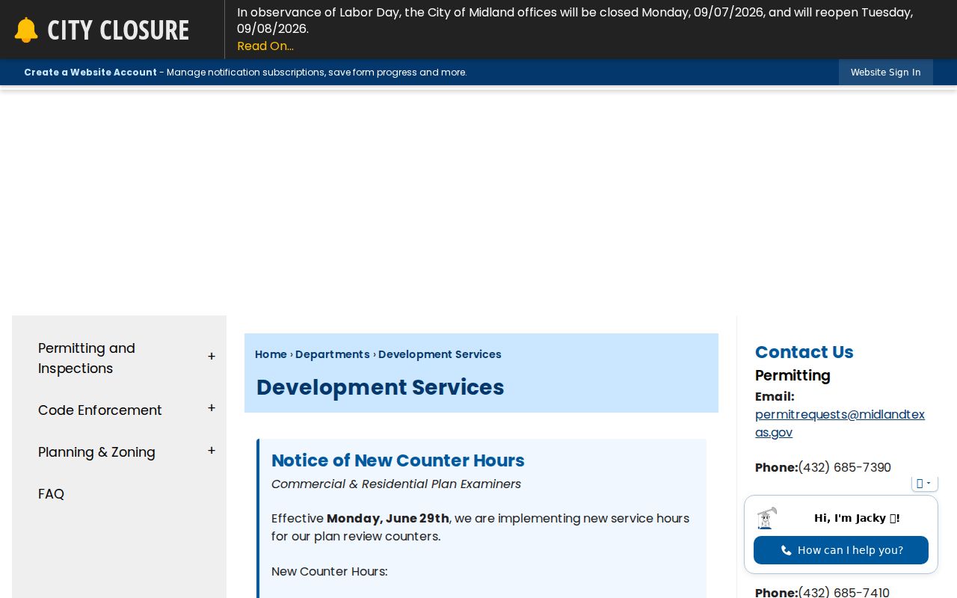Go to Home breadcrumb
Viewport: 957px width, 598px height.
tap(271, 354)
